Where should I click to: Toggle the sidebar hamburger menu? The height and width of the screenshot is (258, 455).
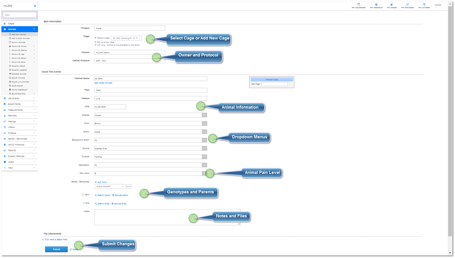click(35, 6)
